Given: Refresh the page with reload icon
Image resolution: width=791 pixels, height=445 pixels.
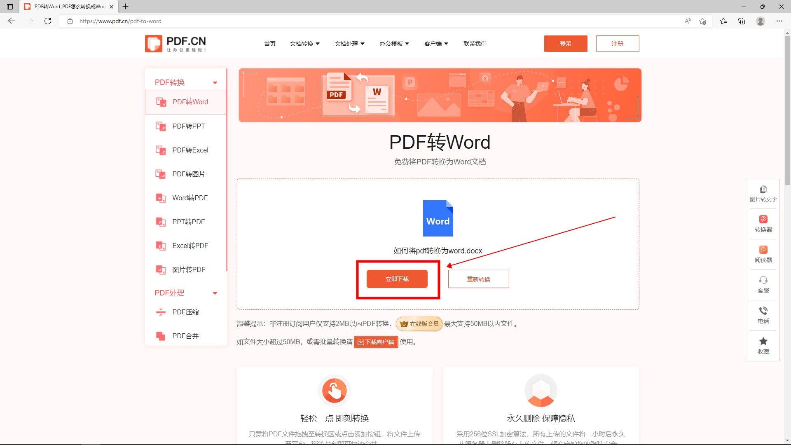Looking at the screenshot, I should coord(48,21).
